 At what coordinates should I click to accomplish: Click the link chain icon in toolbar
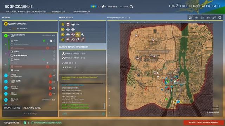tap(214, 17)
